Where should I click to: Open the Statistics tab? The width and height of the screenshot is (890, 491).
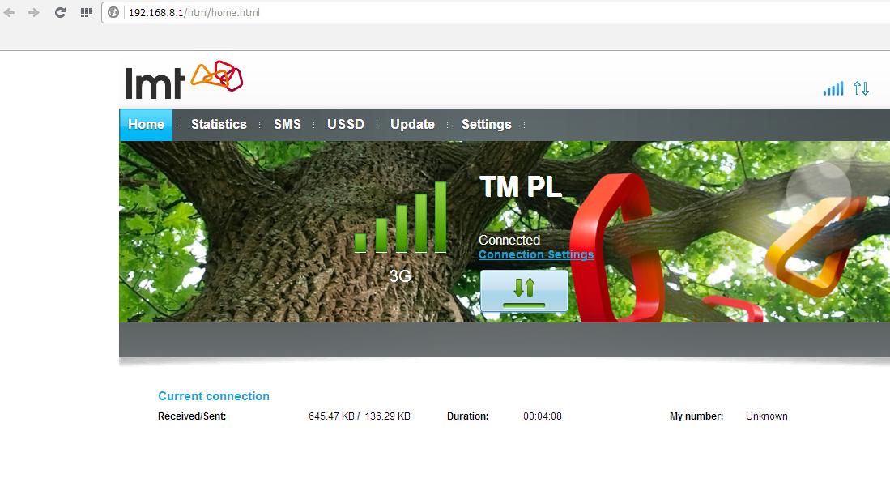(x=219, y=125)
